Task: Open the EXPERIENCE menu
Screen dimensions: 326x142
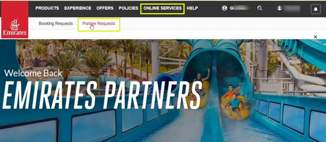Action: pyautogui.click(x=78, y=8)
